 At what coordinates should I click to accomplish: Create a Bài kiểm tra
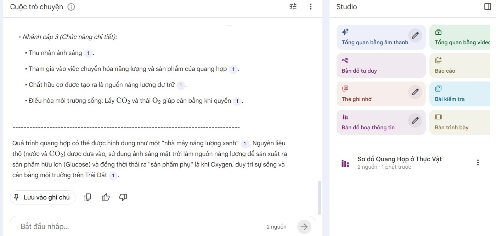click(x=461, y=94)
